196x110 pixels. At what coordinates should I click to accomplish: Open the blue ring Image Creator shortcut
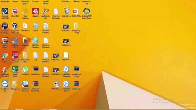(87, 11)
